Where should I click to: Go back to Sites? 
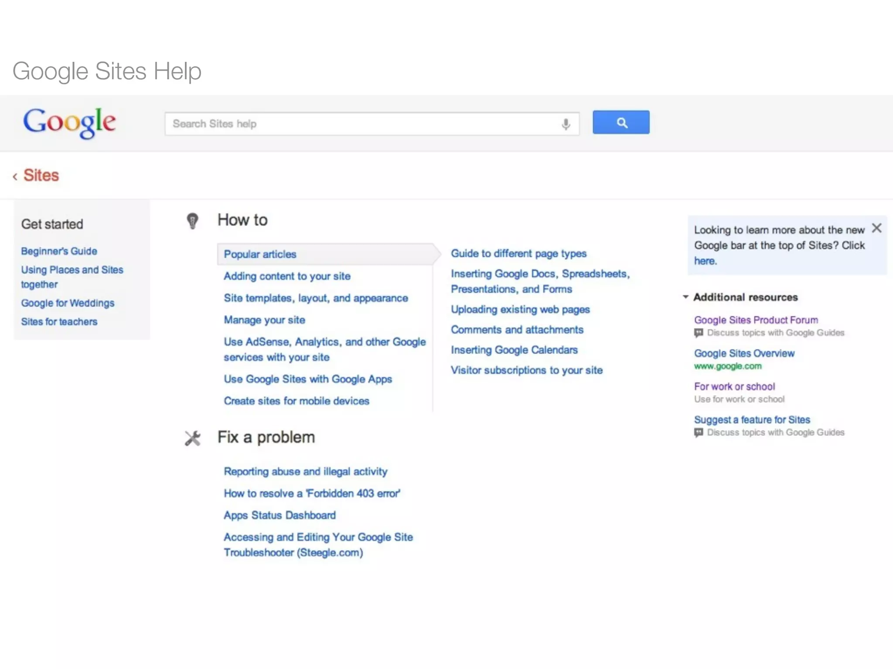41,176
